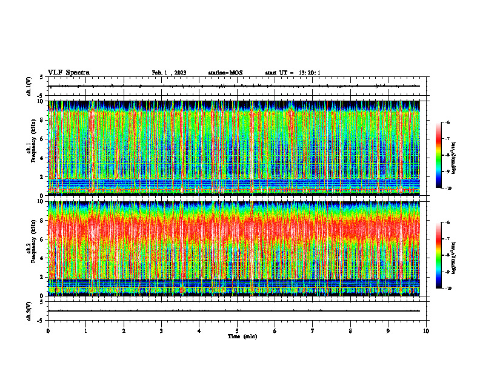Click the 5 tick on time axis
The image size is (480, 371).
point(237,331)
